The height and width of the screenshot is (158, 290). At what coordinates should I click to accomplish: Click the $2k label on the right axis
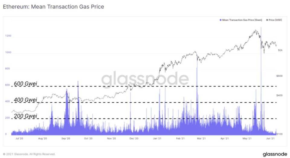(x=280, y=50)
